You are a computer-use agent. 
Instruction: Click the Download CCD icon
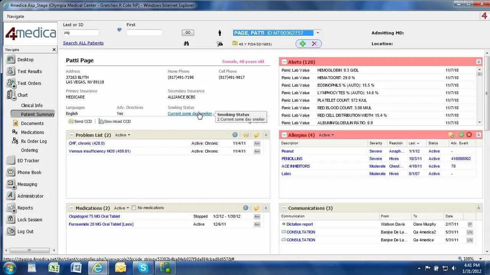101,121
